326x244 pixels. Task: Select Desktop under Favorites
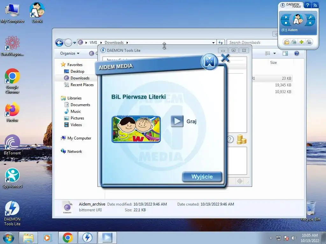(x=74, y=71)
